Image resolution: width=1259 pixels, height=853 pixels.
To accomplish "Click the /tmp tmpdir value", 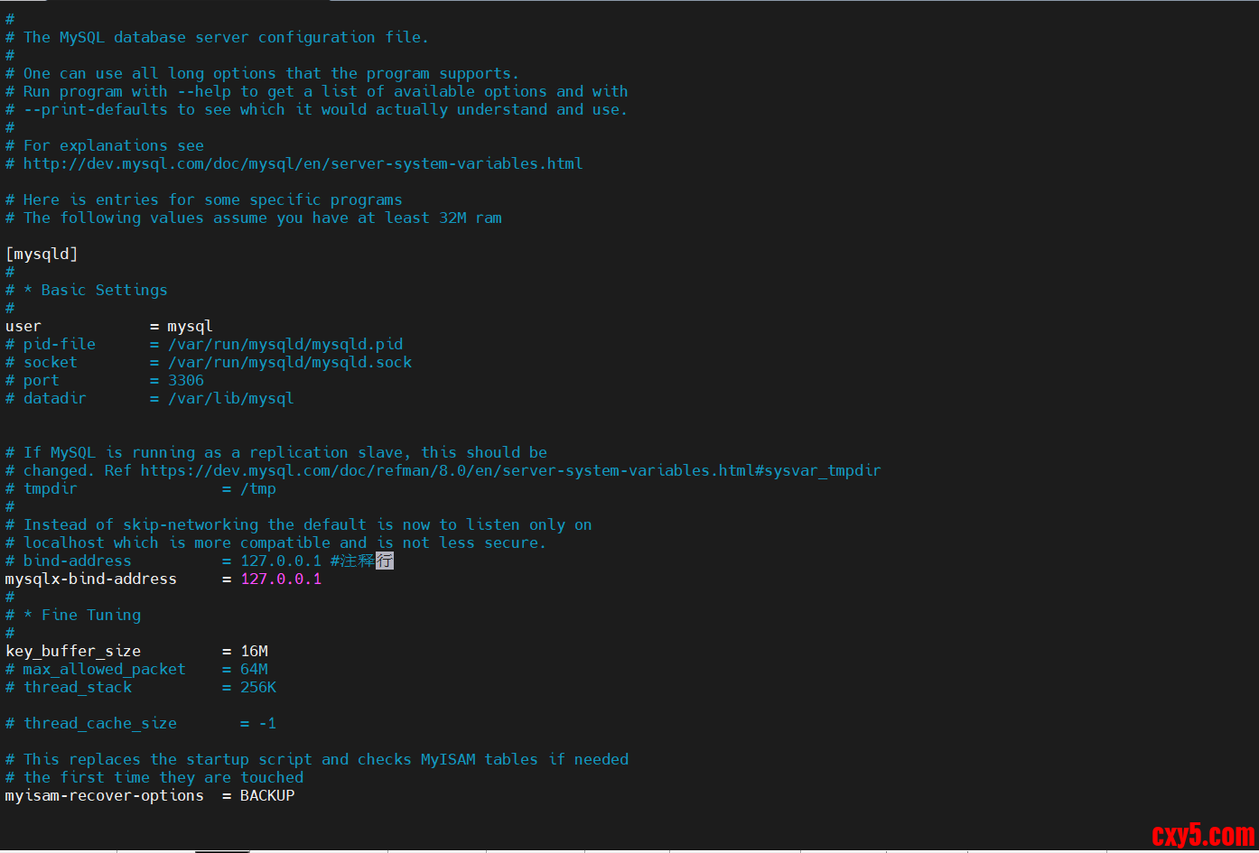I will [x=258, y=488].
